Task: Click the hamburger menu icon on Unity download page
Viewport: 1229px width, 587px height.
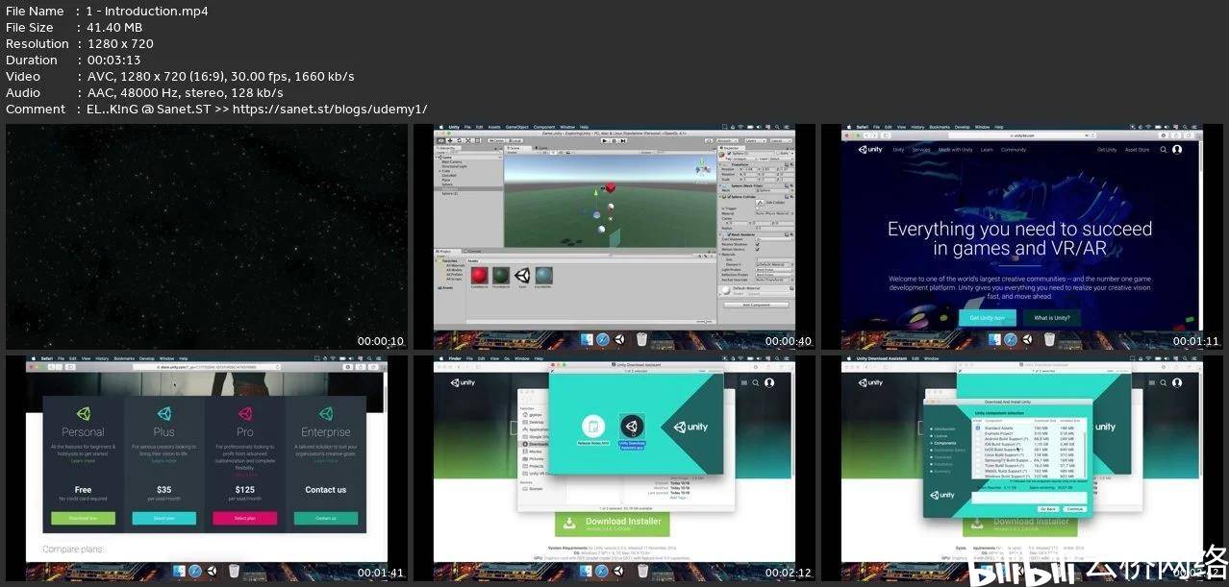Action: click(x=743, y=382)
